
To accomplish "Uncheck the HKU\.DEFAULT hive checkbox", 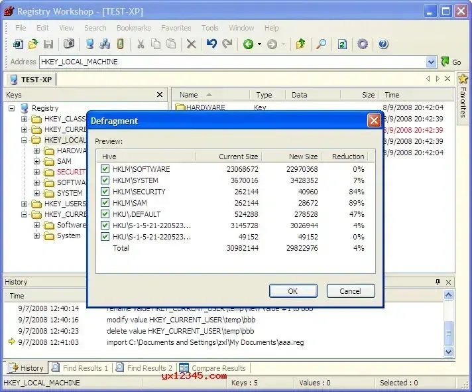I will tap(105, 214).
